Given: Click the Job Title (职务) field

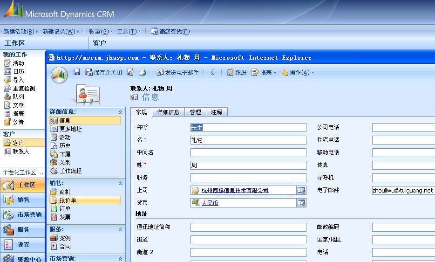Looking at the screenshot, I should pos(248,178).
